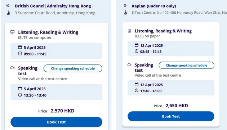Click the paper document icon for IELTS on paper
227x130 pixels.
click(x=129, y=31)
